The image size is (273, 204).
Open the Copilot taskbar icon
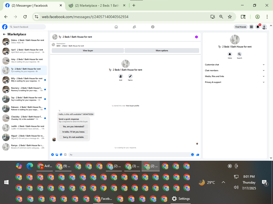click(x=19, y=166)
